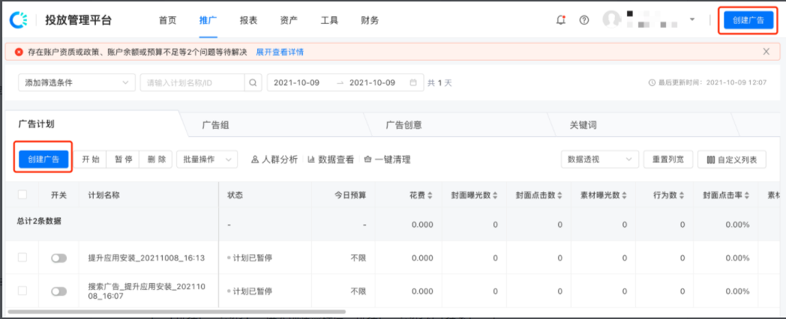
Task: Sort by 素材曝光数 column
Action: 624,195
